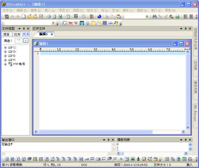Click the Yahoo search icon
Viewport: 199px width, 168px height.
coord(70,23)
